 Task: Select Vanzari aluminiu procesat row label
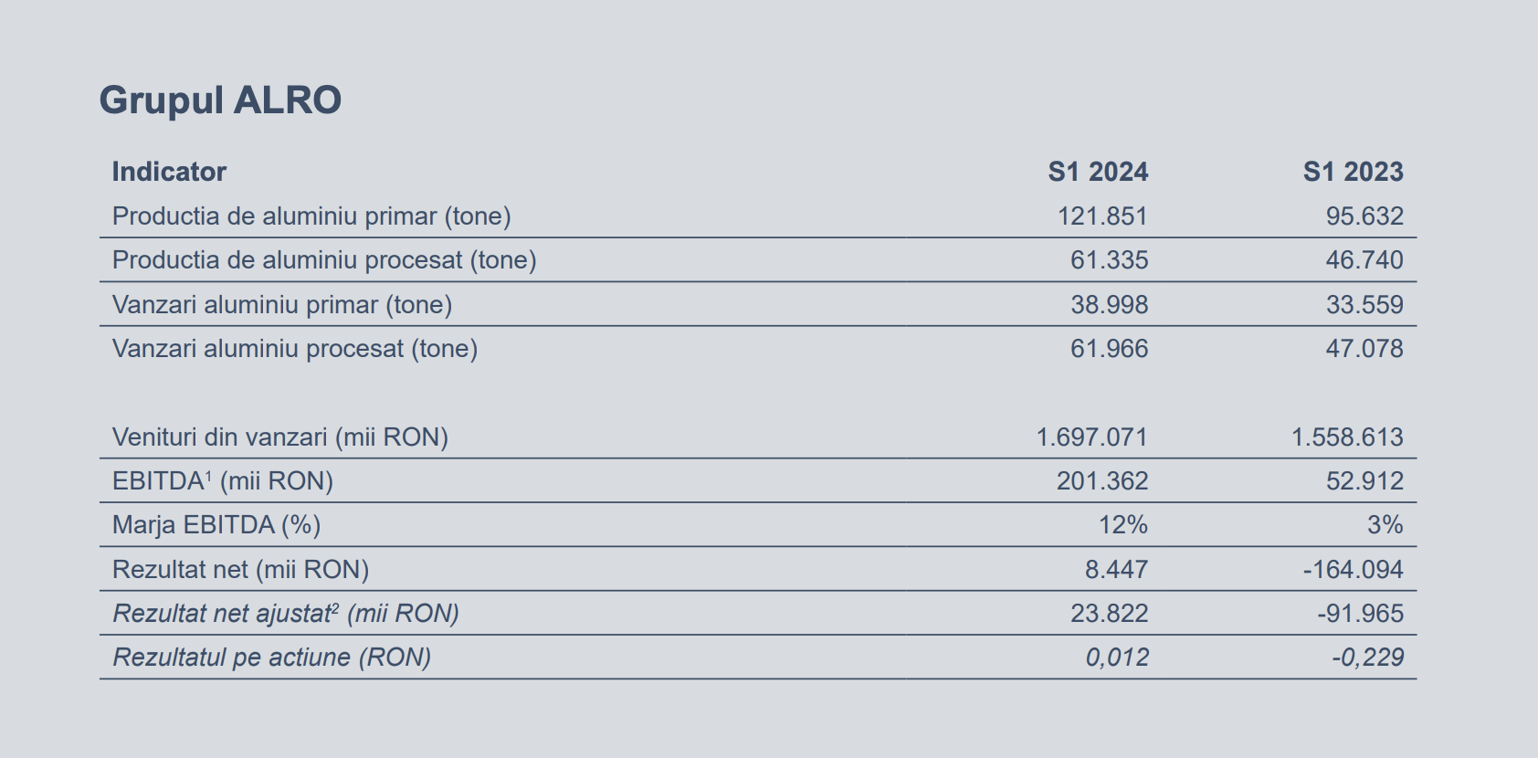tap(295, 349)
